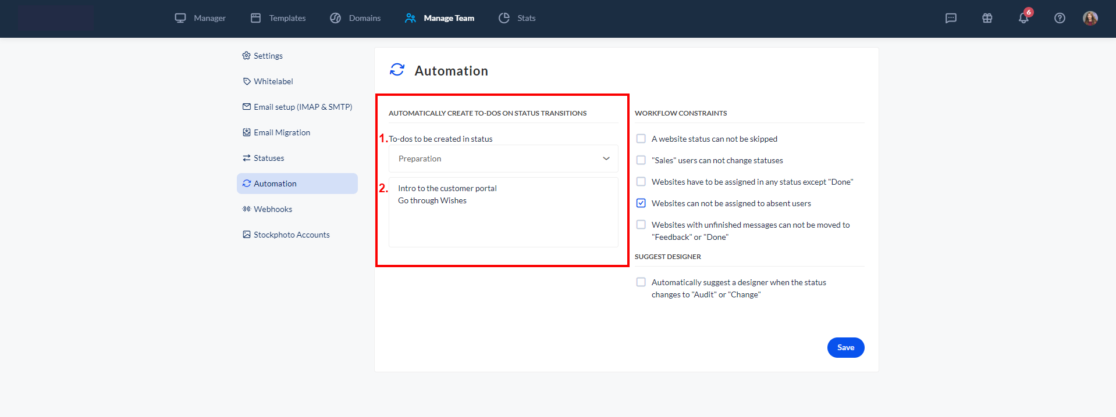Open the Preparation status dropdown

pos(503,159)
